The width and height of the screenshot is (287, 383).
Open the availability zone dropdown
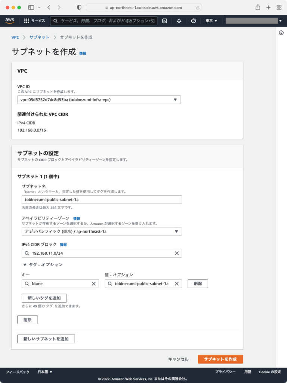pos(102,232)
